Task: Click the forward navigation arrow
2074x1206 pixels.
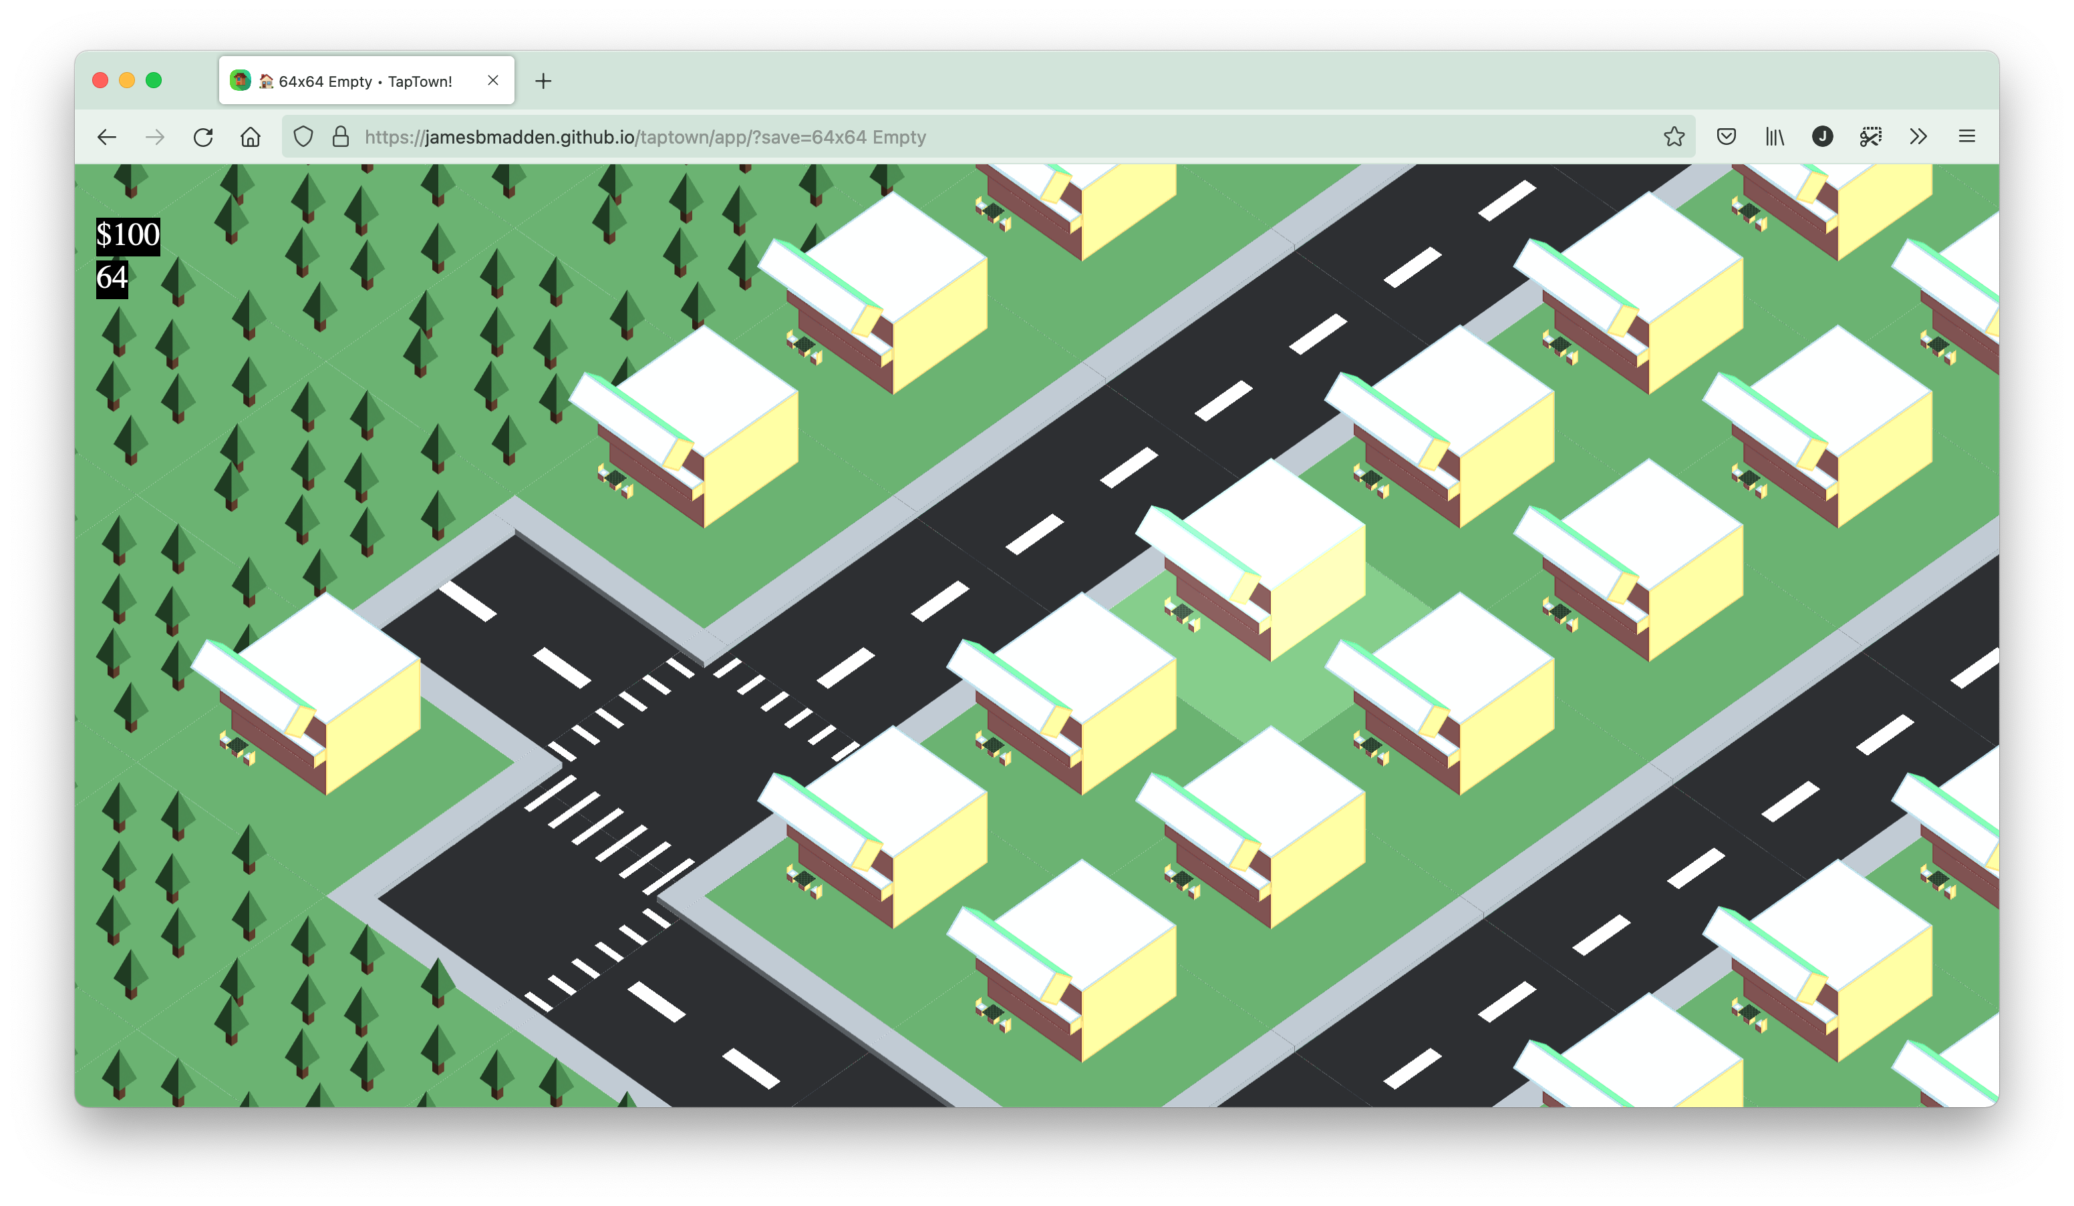Action: (x=155, y=136)
